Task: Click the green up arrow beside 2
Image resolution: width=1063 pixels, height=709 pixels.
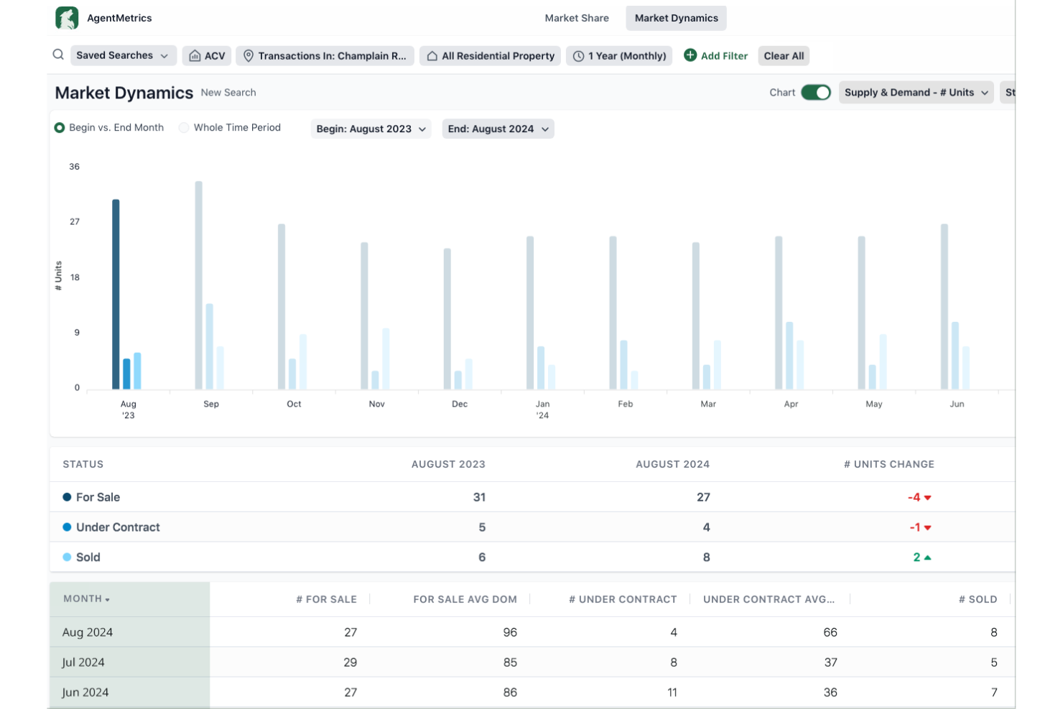Action: [x=928, y=557]
